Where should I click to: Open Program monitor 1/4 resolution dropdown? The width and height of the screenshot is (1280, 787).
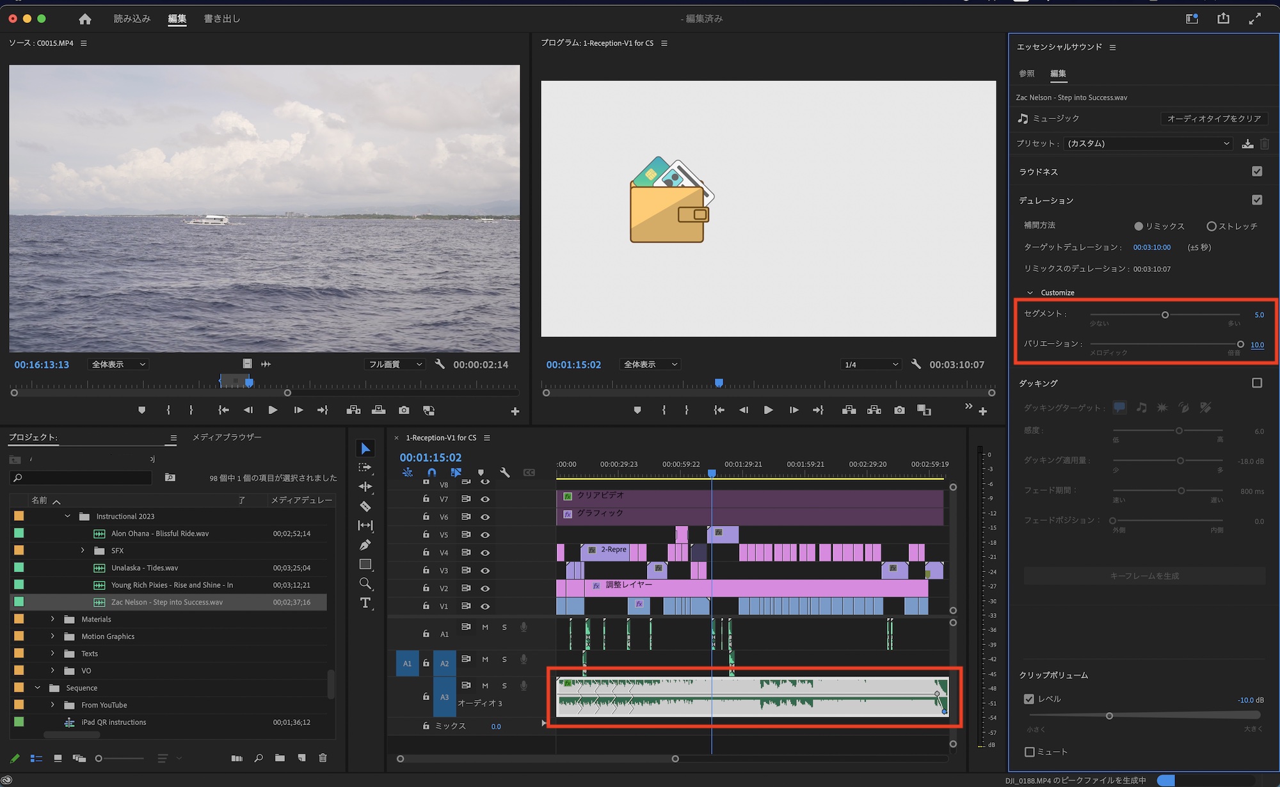point(871,365)
